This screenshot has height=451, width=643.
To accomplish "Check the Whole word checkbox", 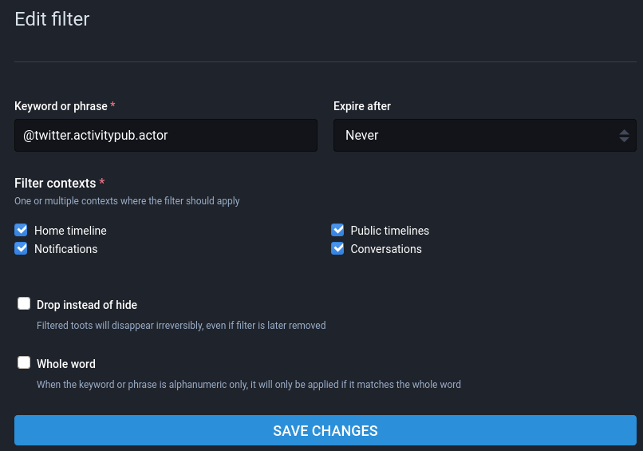I will click(24, 362).
